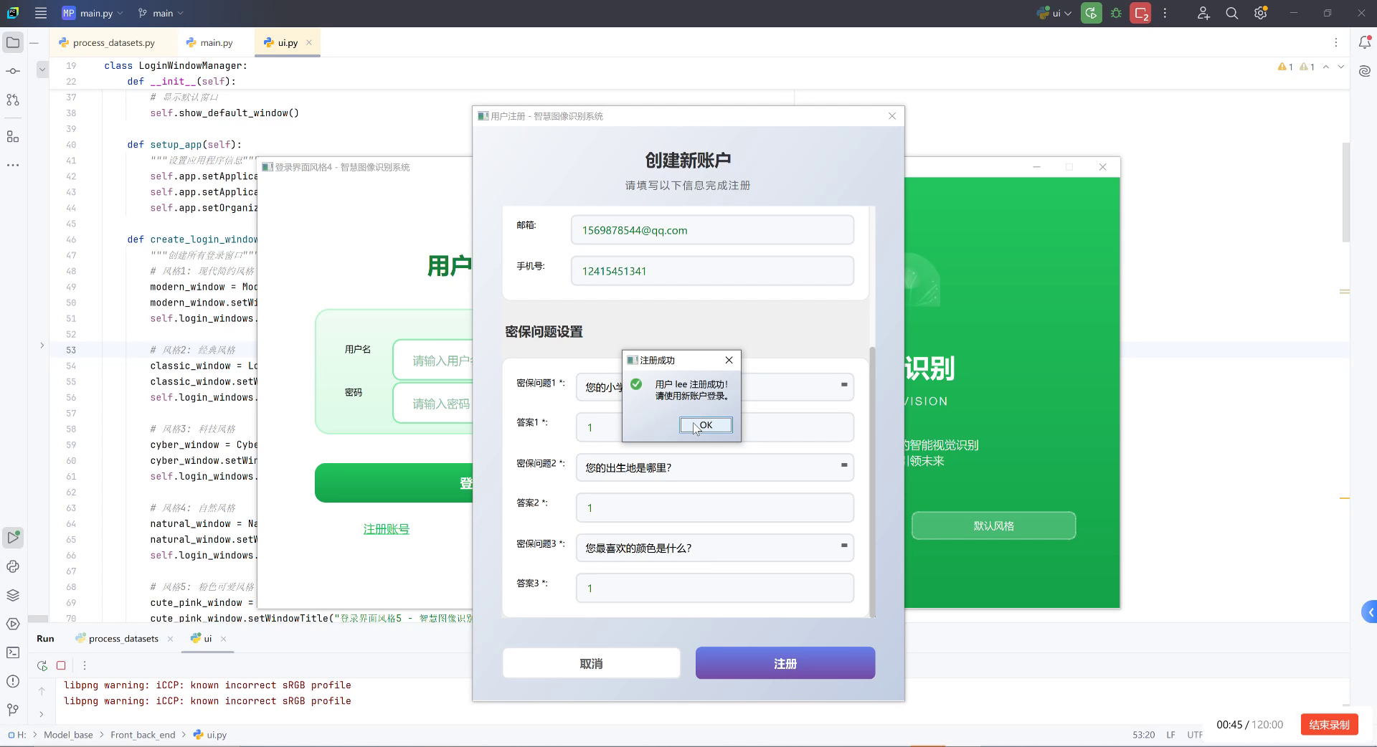Rerun the ui script
This screenshot has width=1377, height=747.
point(42,666)
